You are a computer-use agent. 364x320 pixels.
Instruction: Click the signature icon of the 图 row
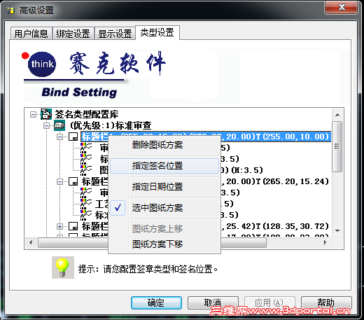point(86,170)
